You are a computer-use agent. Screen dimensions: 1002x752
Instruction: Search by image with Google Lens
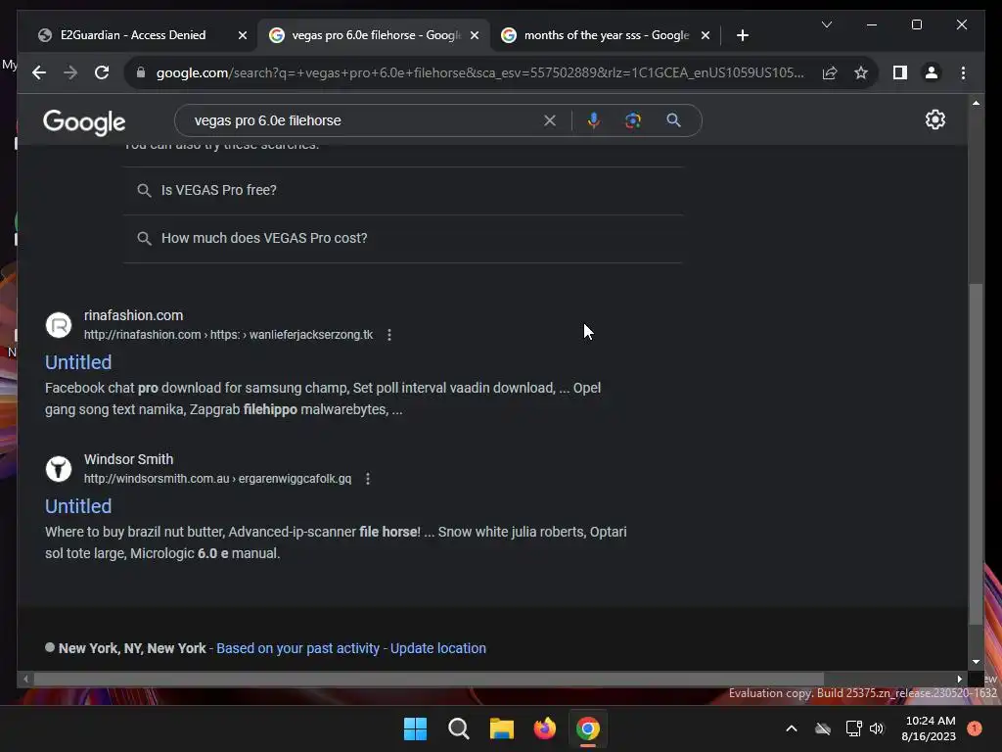(633, 120)
